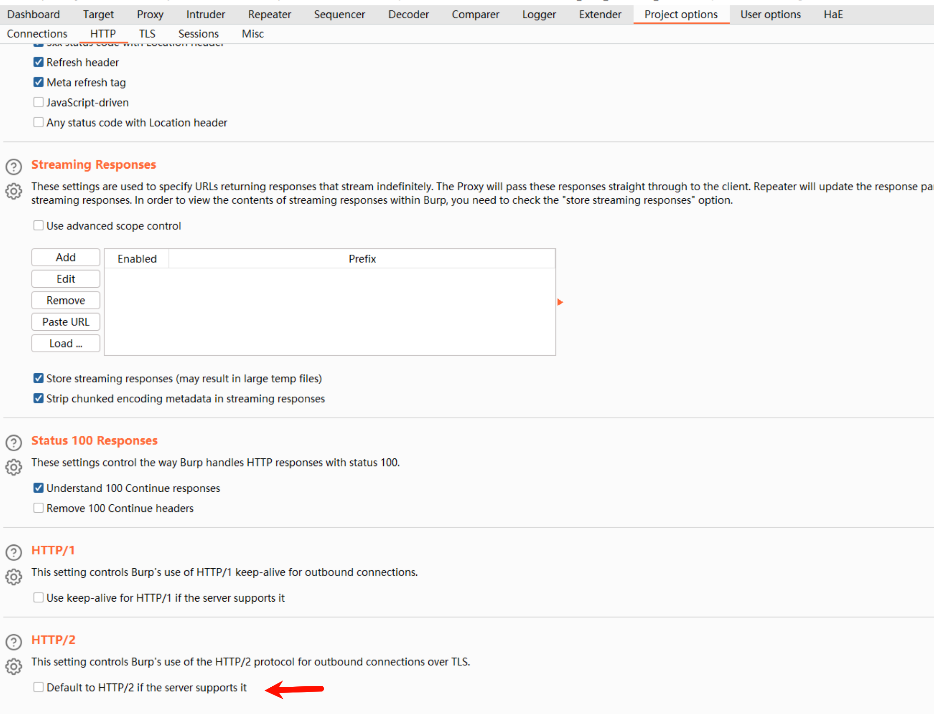Viewport: 934px width, 714px height.
Task: Click the Status 100 Responses gear icon
Action: click(x=14, y=467)
